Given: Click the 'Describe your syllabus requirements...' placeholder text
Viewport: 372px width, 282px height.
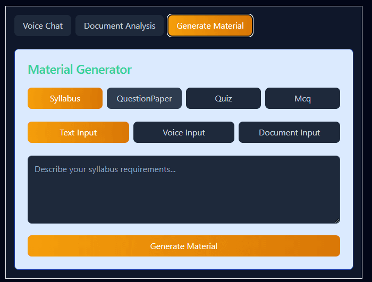Looking at the screenshot, I should click(105, 169).
